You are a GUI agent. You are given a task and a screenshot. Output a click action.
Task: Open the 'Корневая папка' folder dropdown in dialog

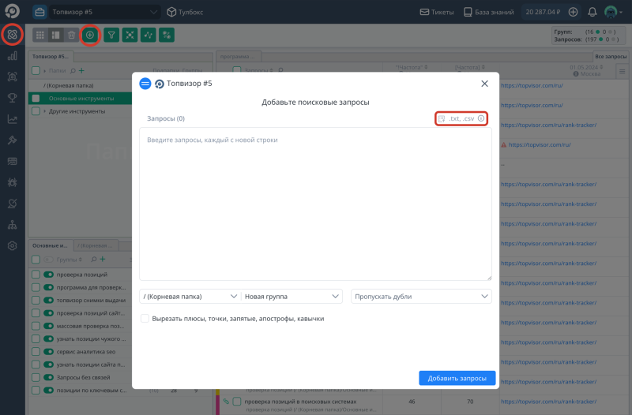(x=190, y=297)
